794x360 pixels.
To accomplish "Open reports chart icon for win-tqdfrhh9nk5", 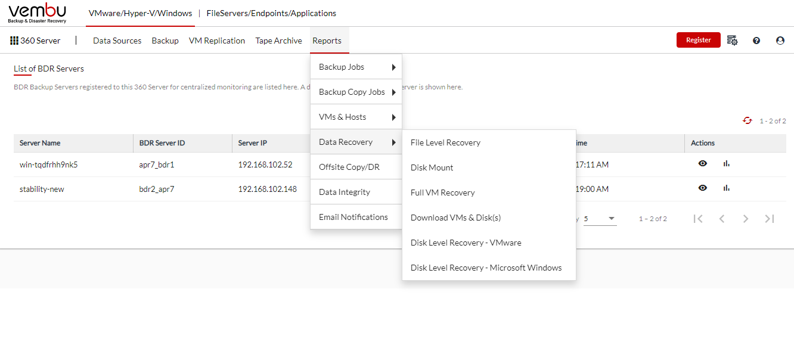I will click(x=726, y=163).
